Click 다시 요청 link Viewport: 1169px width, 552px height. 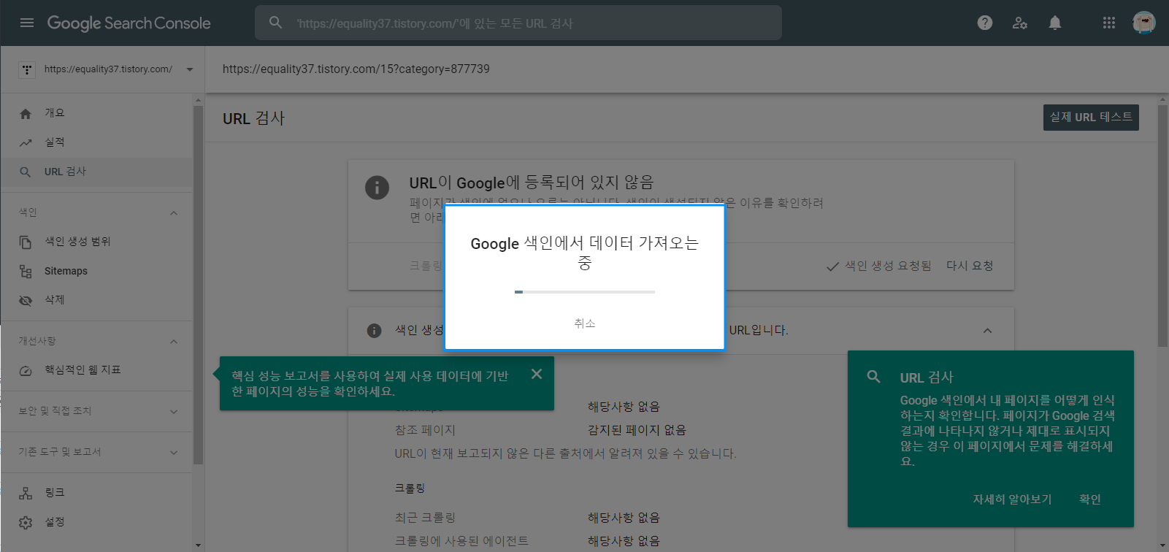point(970,266)
